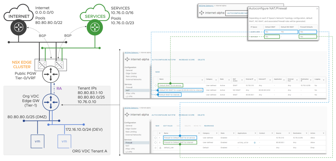Click AUTOCONFIGURE NAT button in the top window
The image size is (336, 161).
(x=237, y=13)
